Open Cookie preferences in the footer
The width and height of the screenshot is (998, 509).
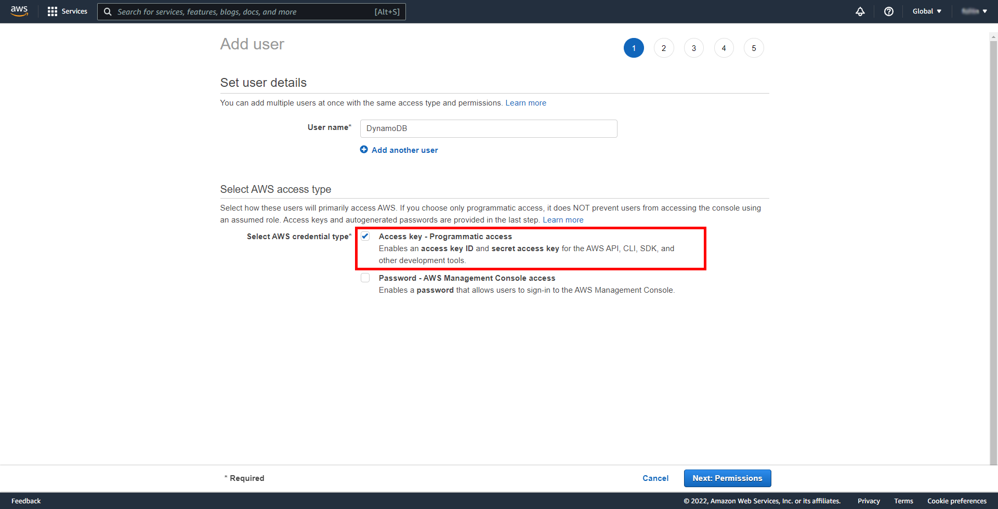957,501
